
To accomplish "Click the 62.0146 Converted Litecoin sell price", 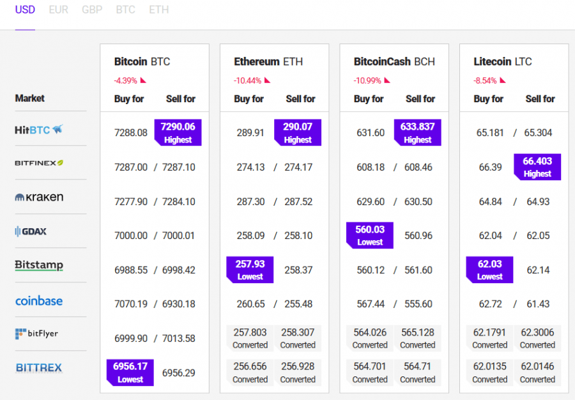I will tap(537, 373).
